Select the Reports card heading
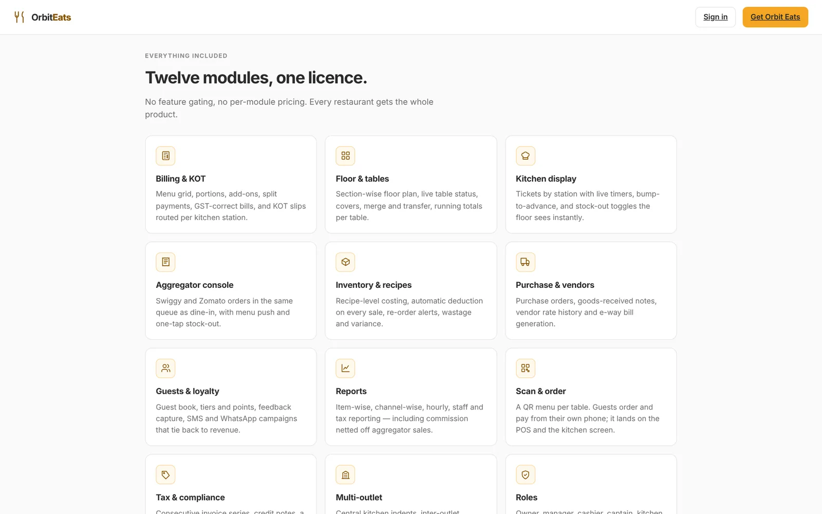 pyautogui.click(x=351, y=391)
